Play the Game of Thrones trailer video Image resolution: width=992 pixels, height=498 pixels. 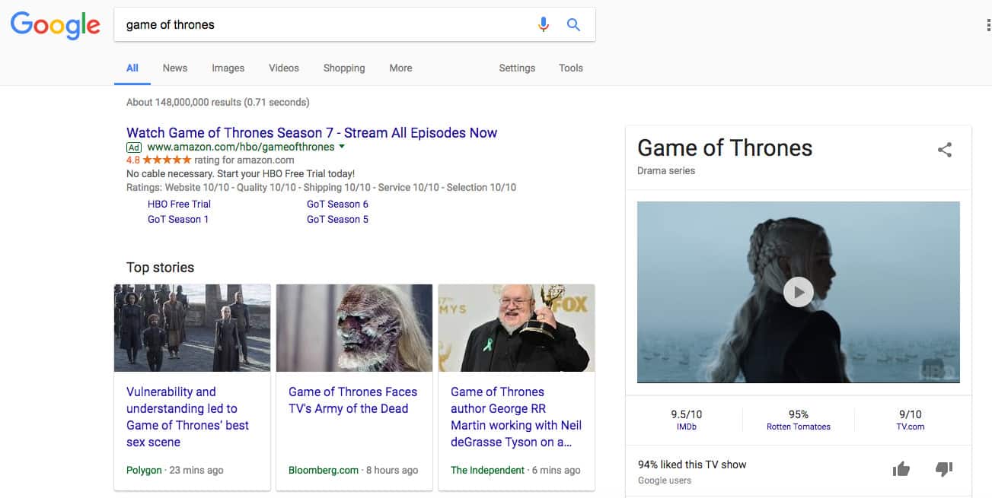tap(799, 292)
